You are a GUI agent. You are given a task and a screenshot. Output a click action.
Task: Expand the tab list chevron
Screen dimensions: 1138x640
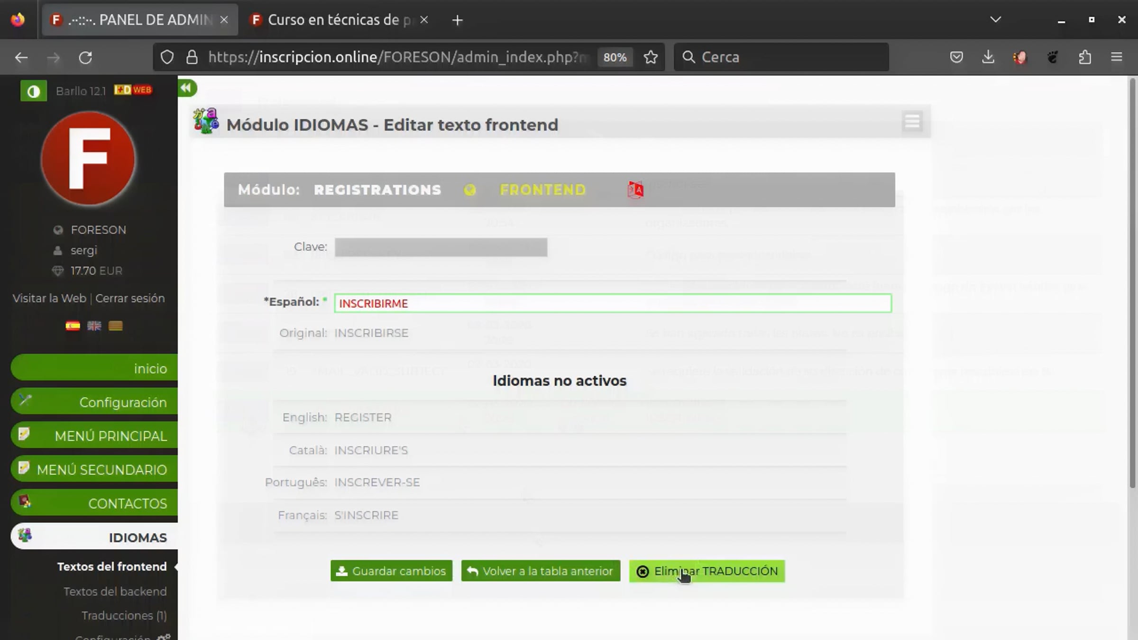coord(996,19)
